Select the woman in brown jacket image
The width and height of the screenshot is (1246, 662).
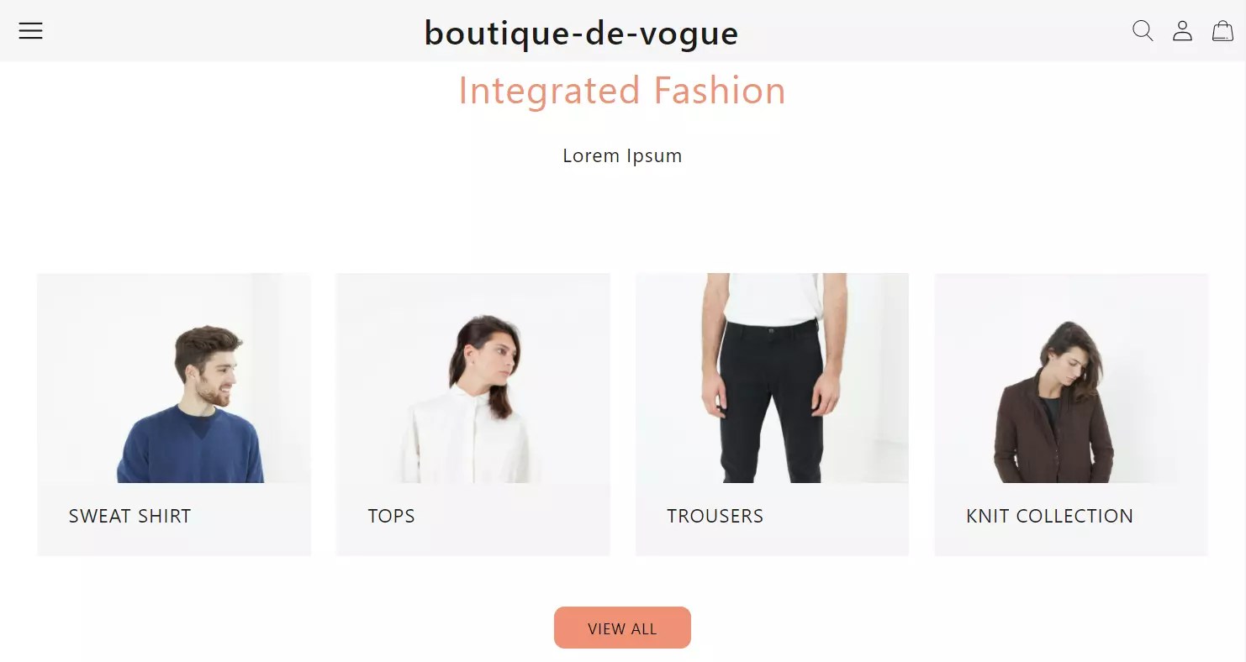tap(1071, 378)
